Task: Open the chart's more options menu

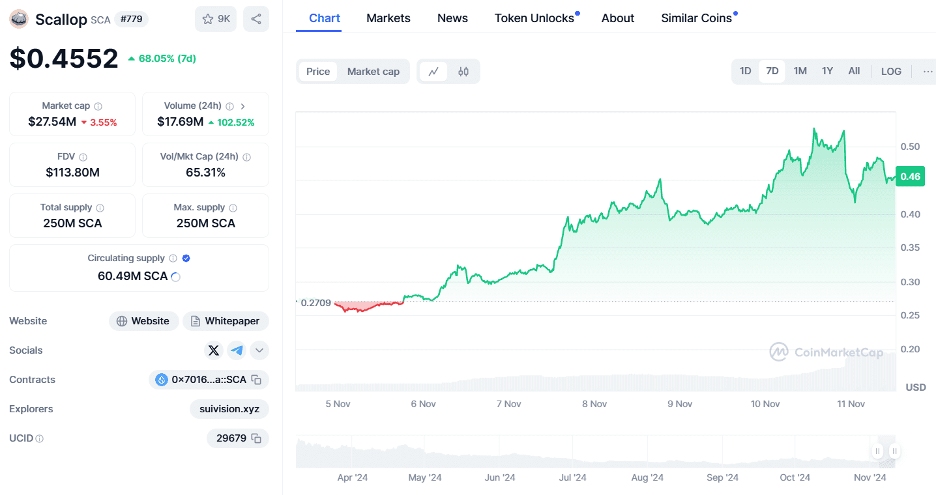Action: pos(927,71)
